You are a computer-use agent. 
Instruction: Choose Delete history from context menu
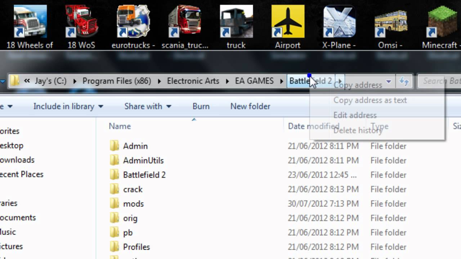[x=358, y=130]
